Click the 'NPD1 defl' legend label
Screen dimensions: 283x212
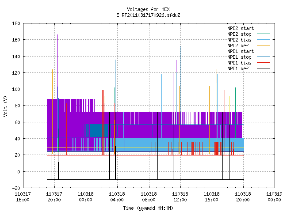click(239, 68)
